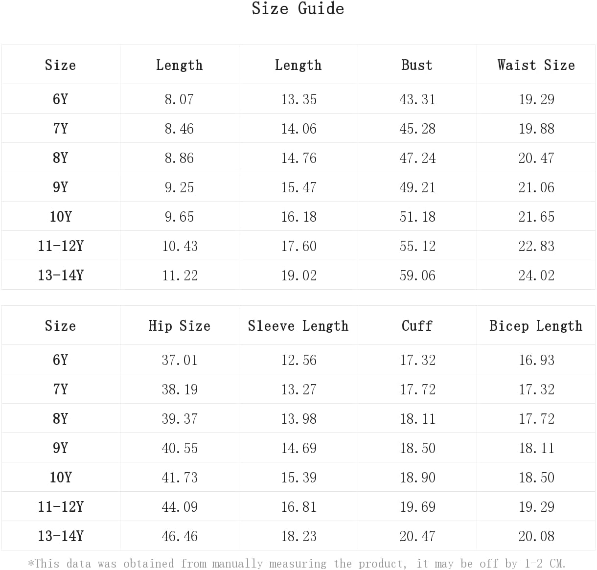Click the 13-14Y size label in bottom table
597x570 pixels.
pyautogui.click(x=61, y=536)
